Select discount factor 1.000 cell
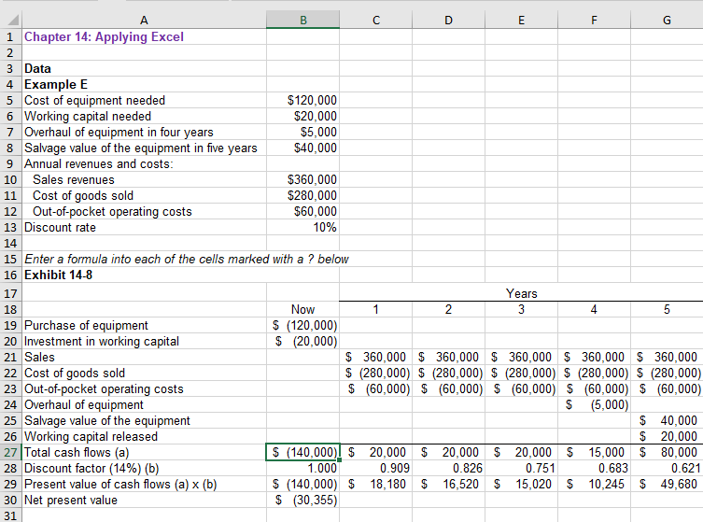This screenshot has height=522, width=703. 303,468
